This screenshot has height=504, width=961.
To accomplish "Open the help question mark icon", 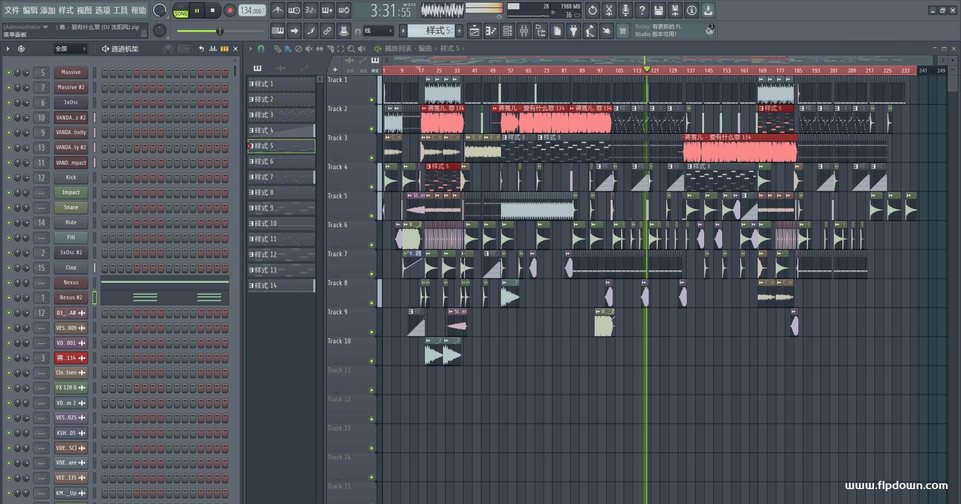I will click(x=642, y=10).
